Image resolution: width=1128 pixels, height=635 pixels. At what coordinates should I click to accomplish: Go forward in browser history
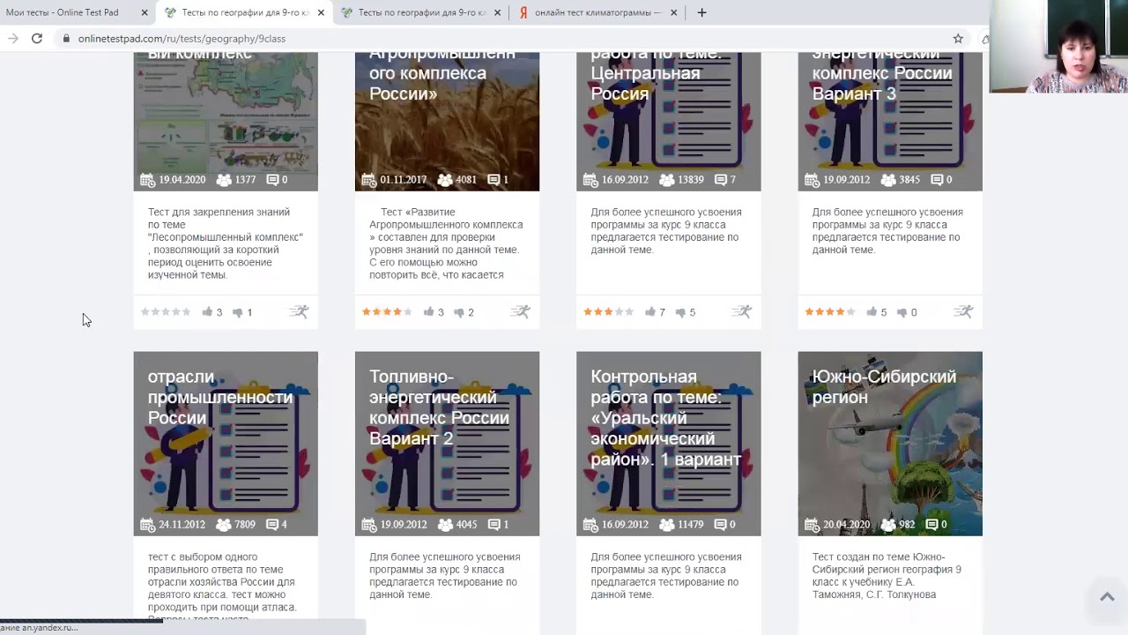point(12,39)
